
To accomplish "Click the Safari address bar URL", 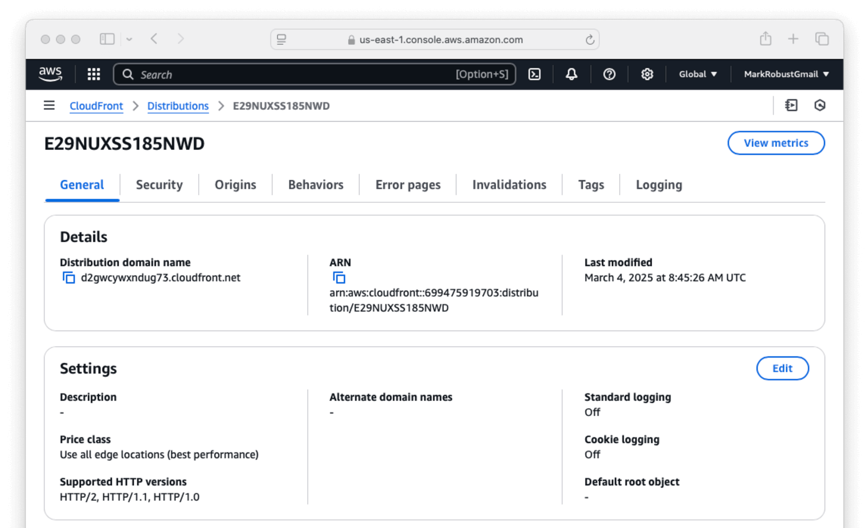I will click(x=441, y=40).
